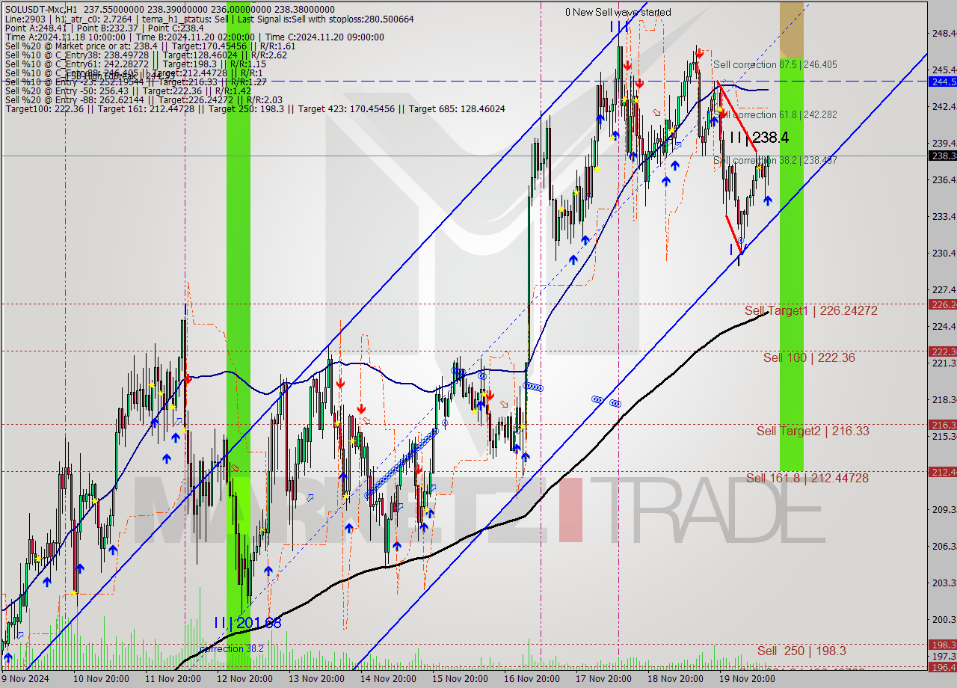Select the 'Sell correction 38.2 | 238.497' label
The height and width of the screenshot is (688, 957).
click(775, 160)
